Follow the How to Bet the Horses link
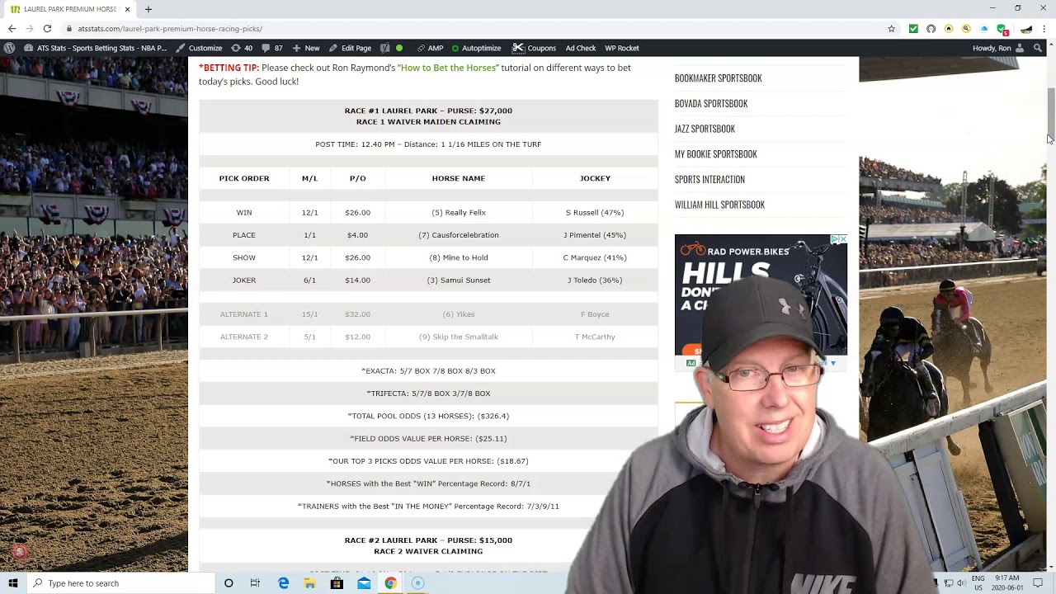 [x=448, y=68]
